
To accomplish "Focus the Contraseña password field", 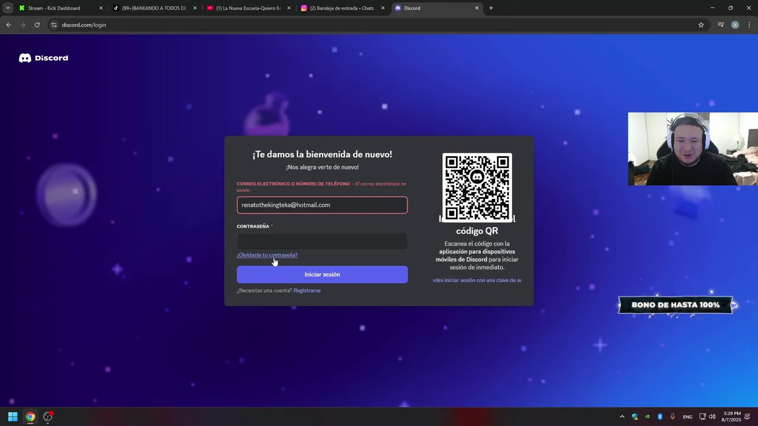I will tap(322, 241).
